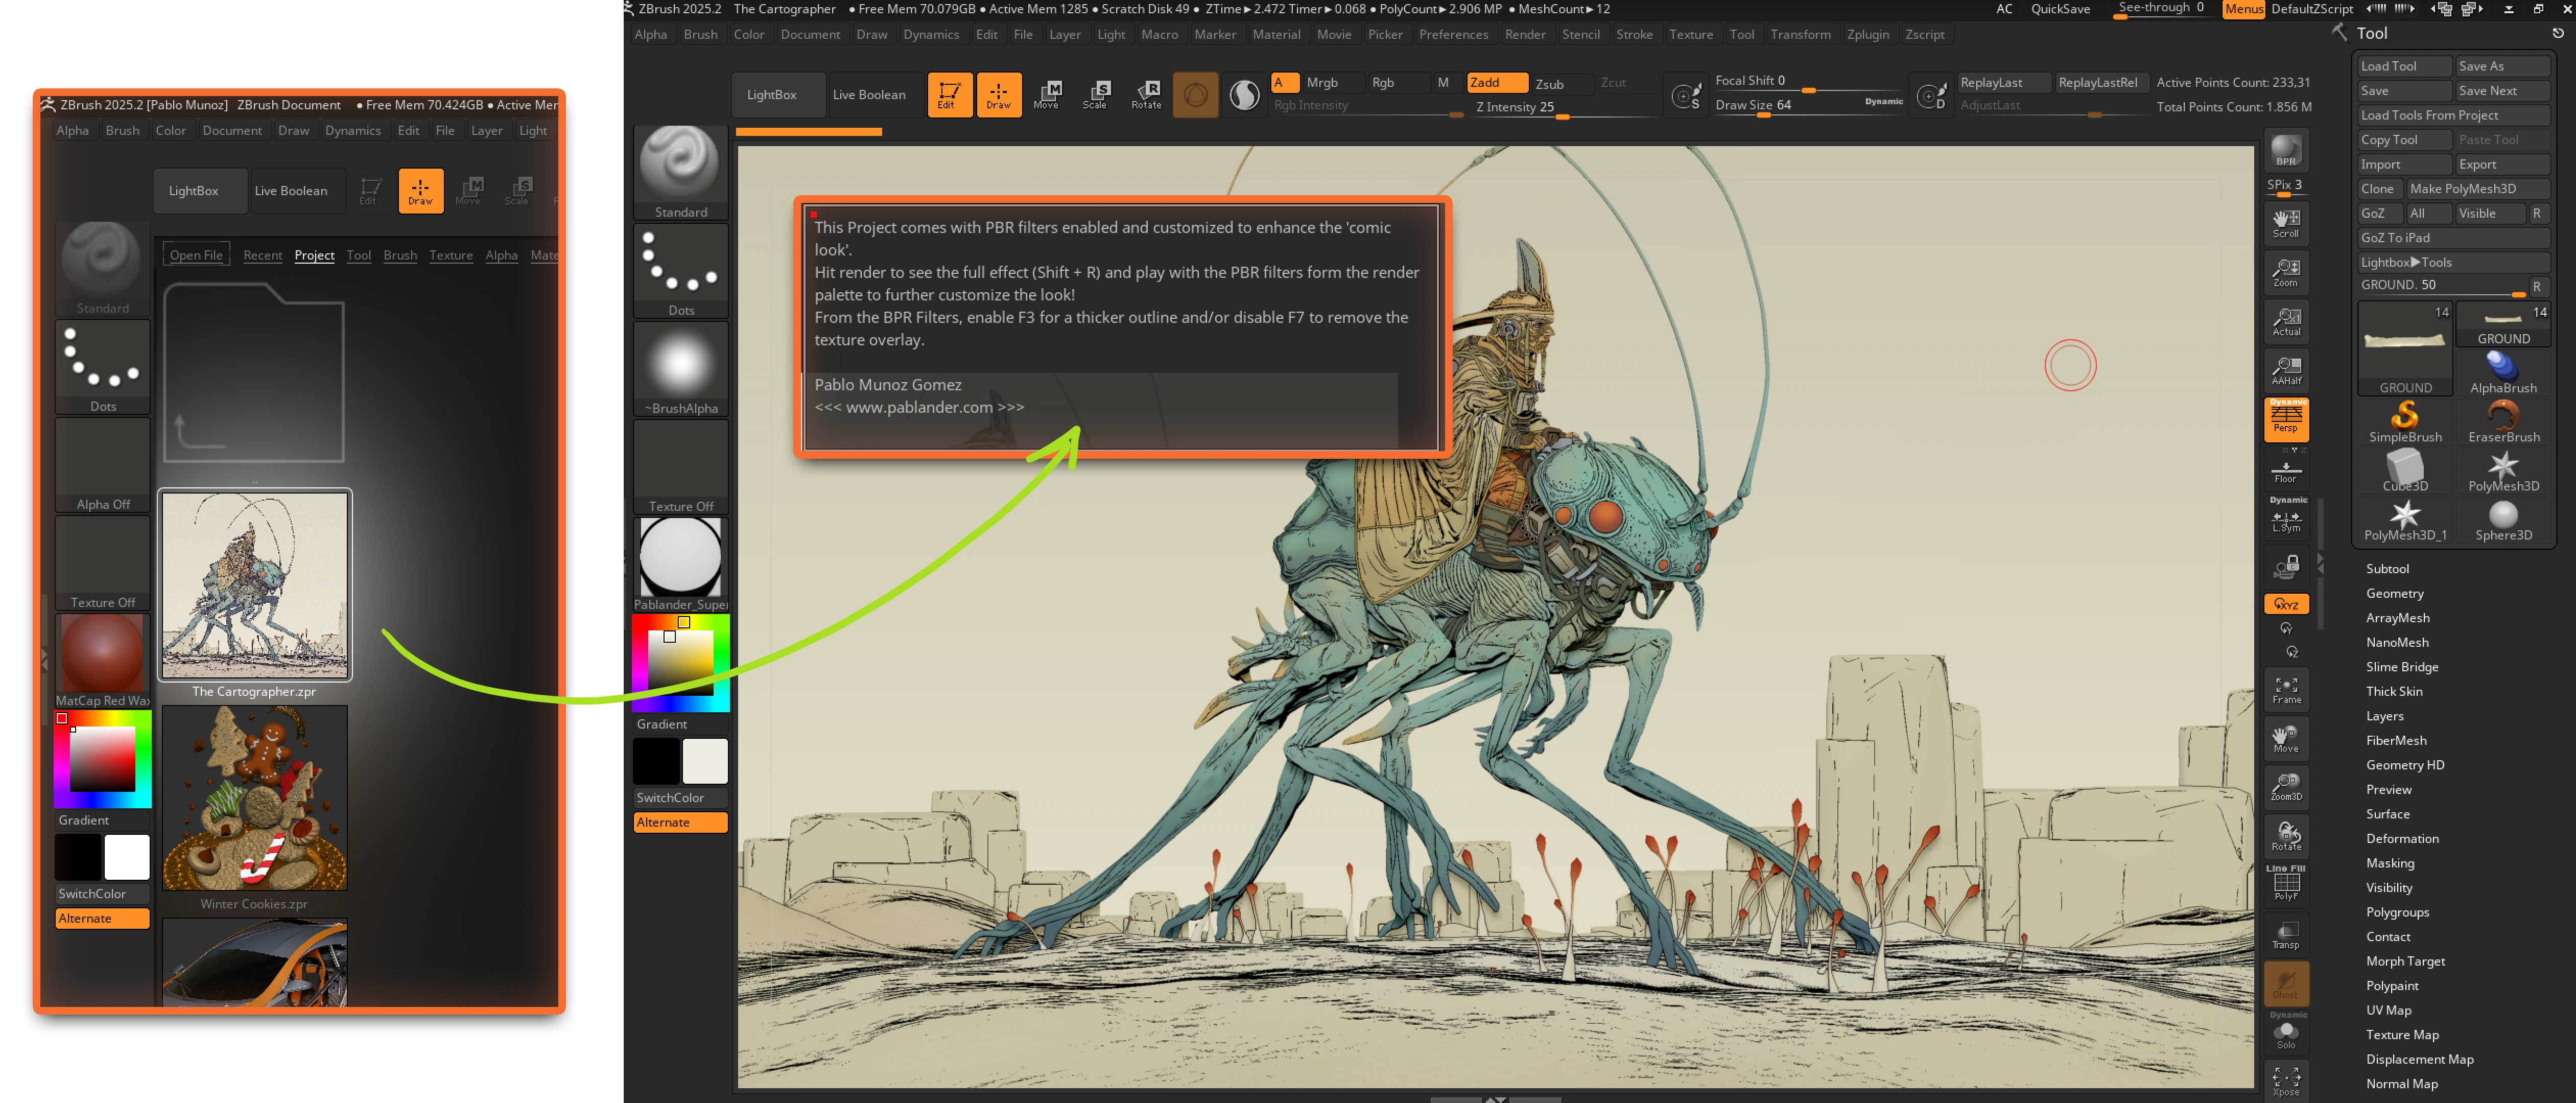Select the Cube3D tool

[2405, 470]
